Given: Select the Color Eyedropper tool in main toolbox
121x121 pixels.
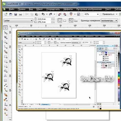Looking at the screenshot, I should click(6, 99).
